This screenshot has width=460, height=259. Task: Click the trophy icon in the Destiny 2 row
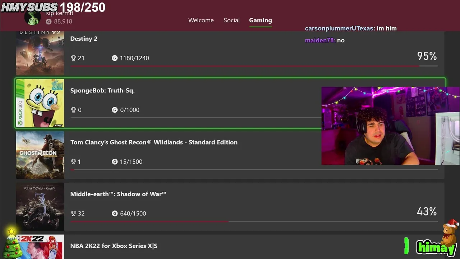(74, 58)
